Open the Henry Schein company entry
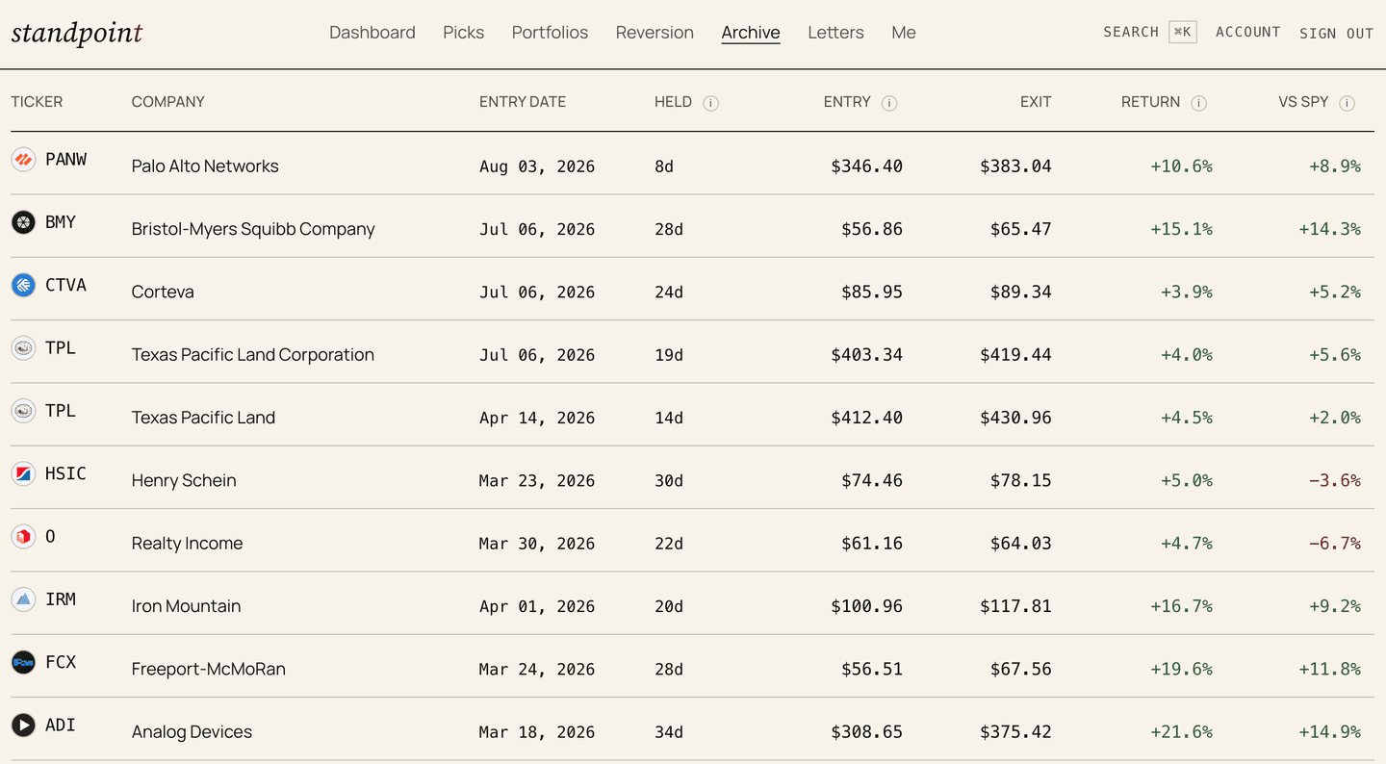Screen dimensions: 1386x764 tap(184, 480)
